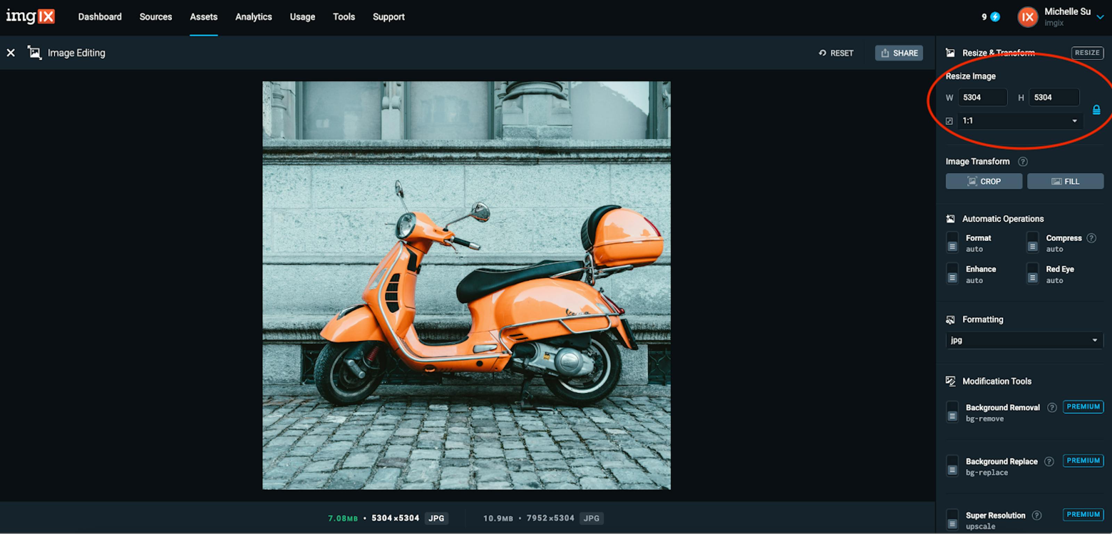This screenshot has height=534, width=1112.
Task: Click the CROP button
Action: [984, 181]
